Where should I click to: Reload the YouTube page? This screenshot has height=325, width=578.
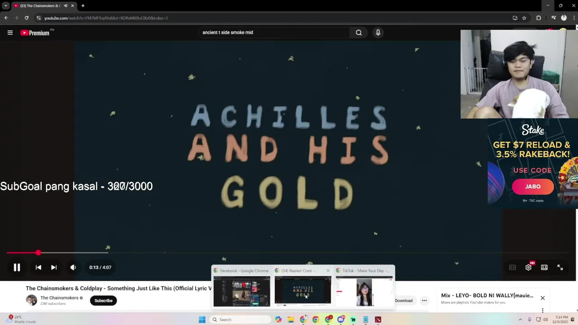pos(27,18)
